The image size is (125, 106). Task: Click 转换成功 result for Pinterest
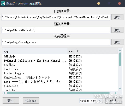(x=75, y=86)
